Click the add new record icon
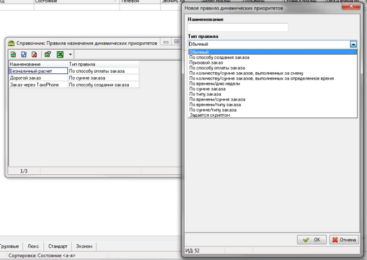Image resolution: width=367 pixels, height=260 pixels. click(x=14, y=55)
